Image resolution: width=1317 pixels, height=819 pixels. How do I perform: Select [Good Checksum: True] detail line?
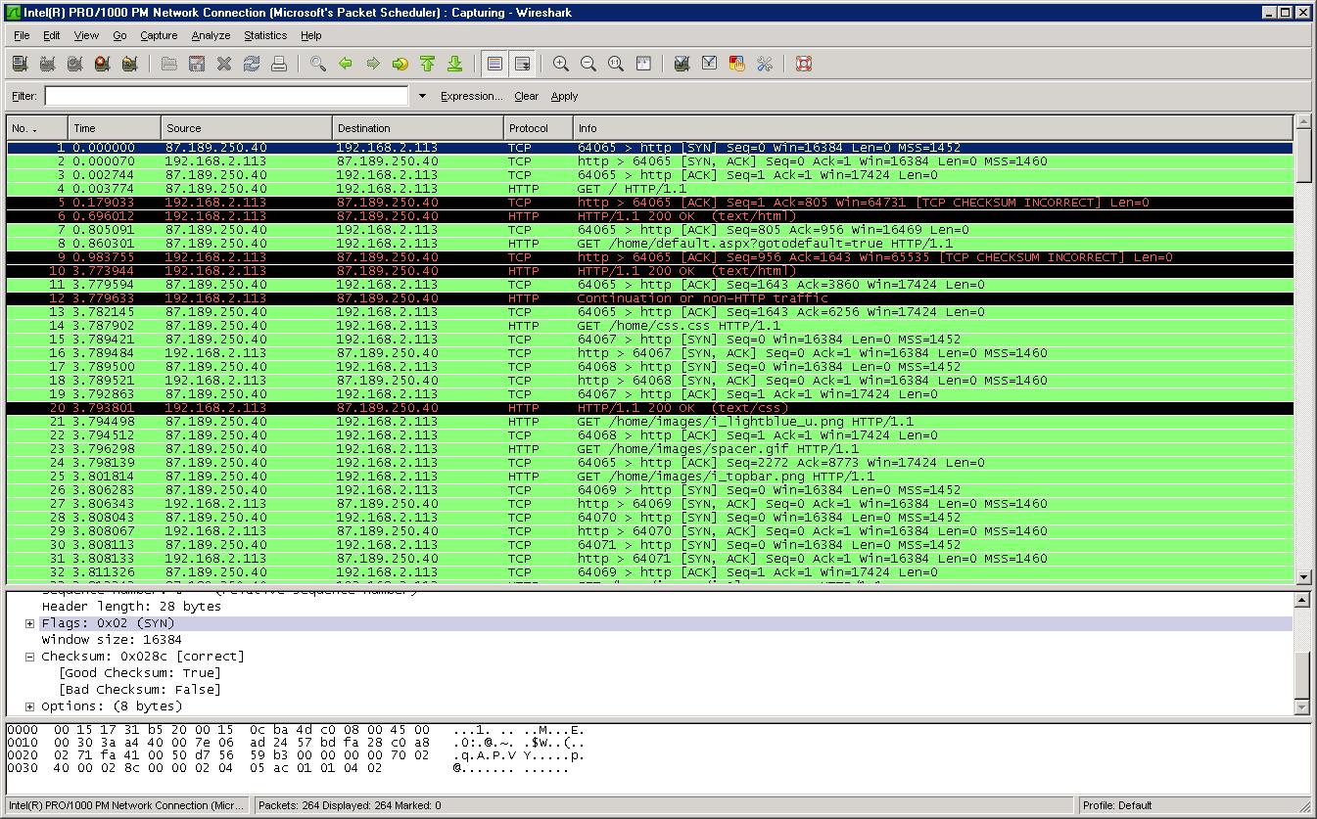[x=140, y=673]
